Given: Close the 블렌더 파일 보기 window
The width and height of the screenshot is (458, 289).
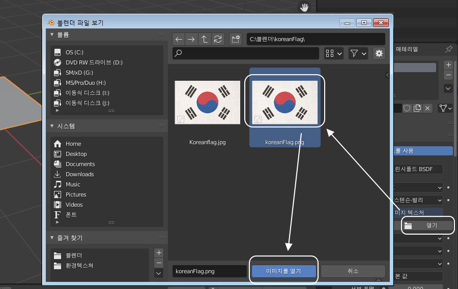Looking at the screenshot, I should [x=381, y=23].
